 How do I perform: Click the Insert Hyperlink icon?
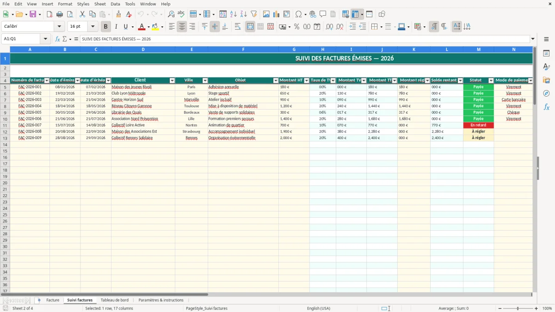click(313, 14)
